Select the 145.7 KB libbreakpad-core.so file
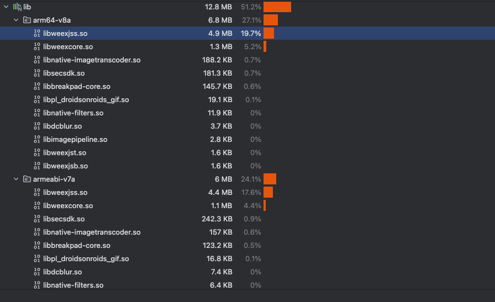The height and width of the screenshot is (302, 495). tap(77, 87)
